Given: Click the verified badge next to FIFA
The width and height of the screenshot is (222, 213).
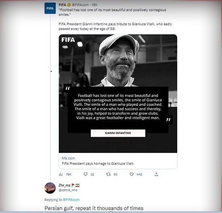Looking at the screenshot, I should tap(69, 5).
